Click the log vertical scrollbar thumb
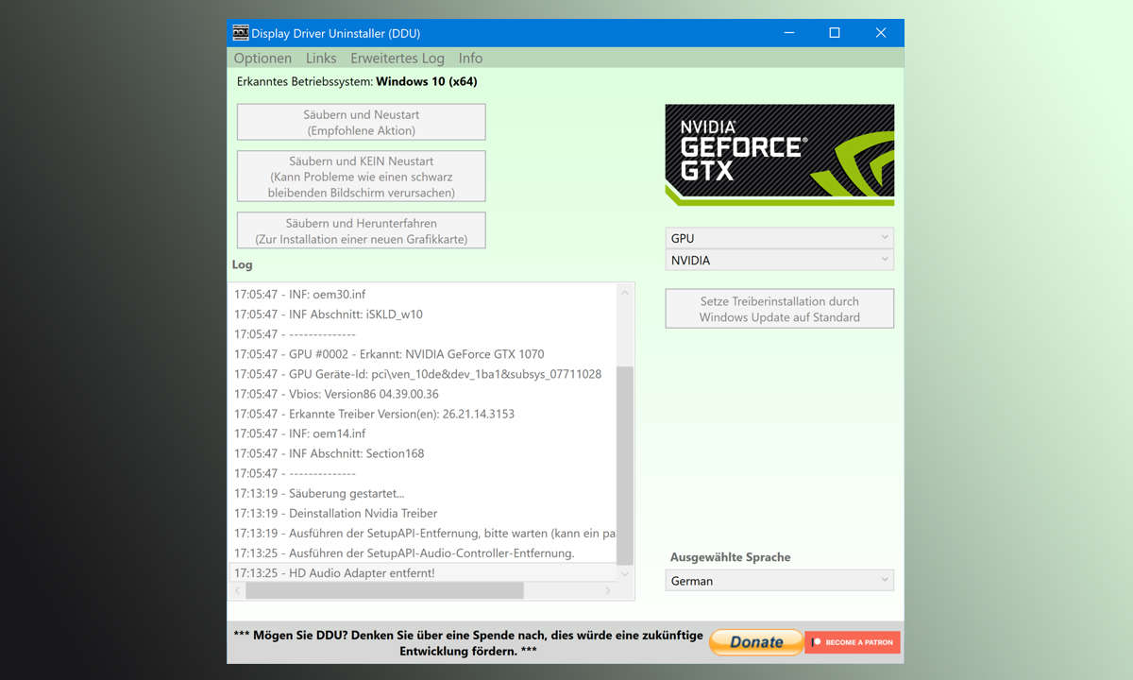The width and height of the screenshot is (1133, 680). pos(624,465)
